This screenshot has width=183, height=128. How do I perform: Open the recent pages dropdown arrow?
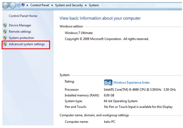tap(18, 5)
